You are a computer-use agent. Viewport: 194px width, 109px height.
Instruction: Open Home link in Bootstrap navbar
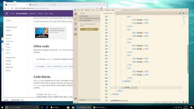coord(12,13)
